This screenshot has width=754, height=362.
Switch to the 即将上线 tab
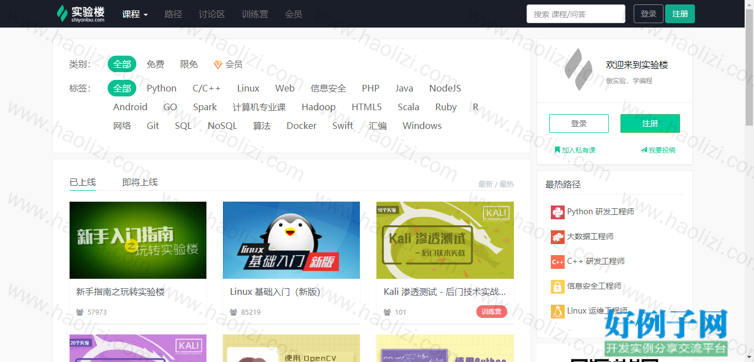tap(140, 182)
